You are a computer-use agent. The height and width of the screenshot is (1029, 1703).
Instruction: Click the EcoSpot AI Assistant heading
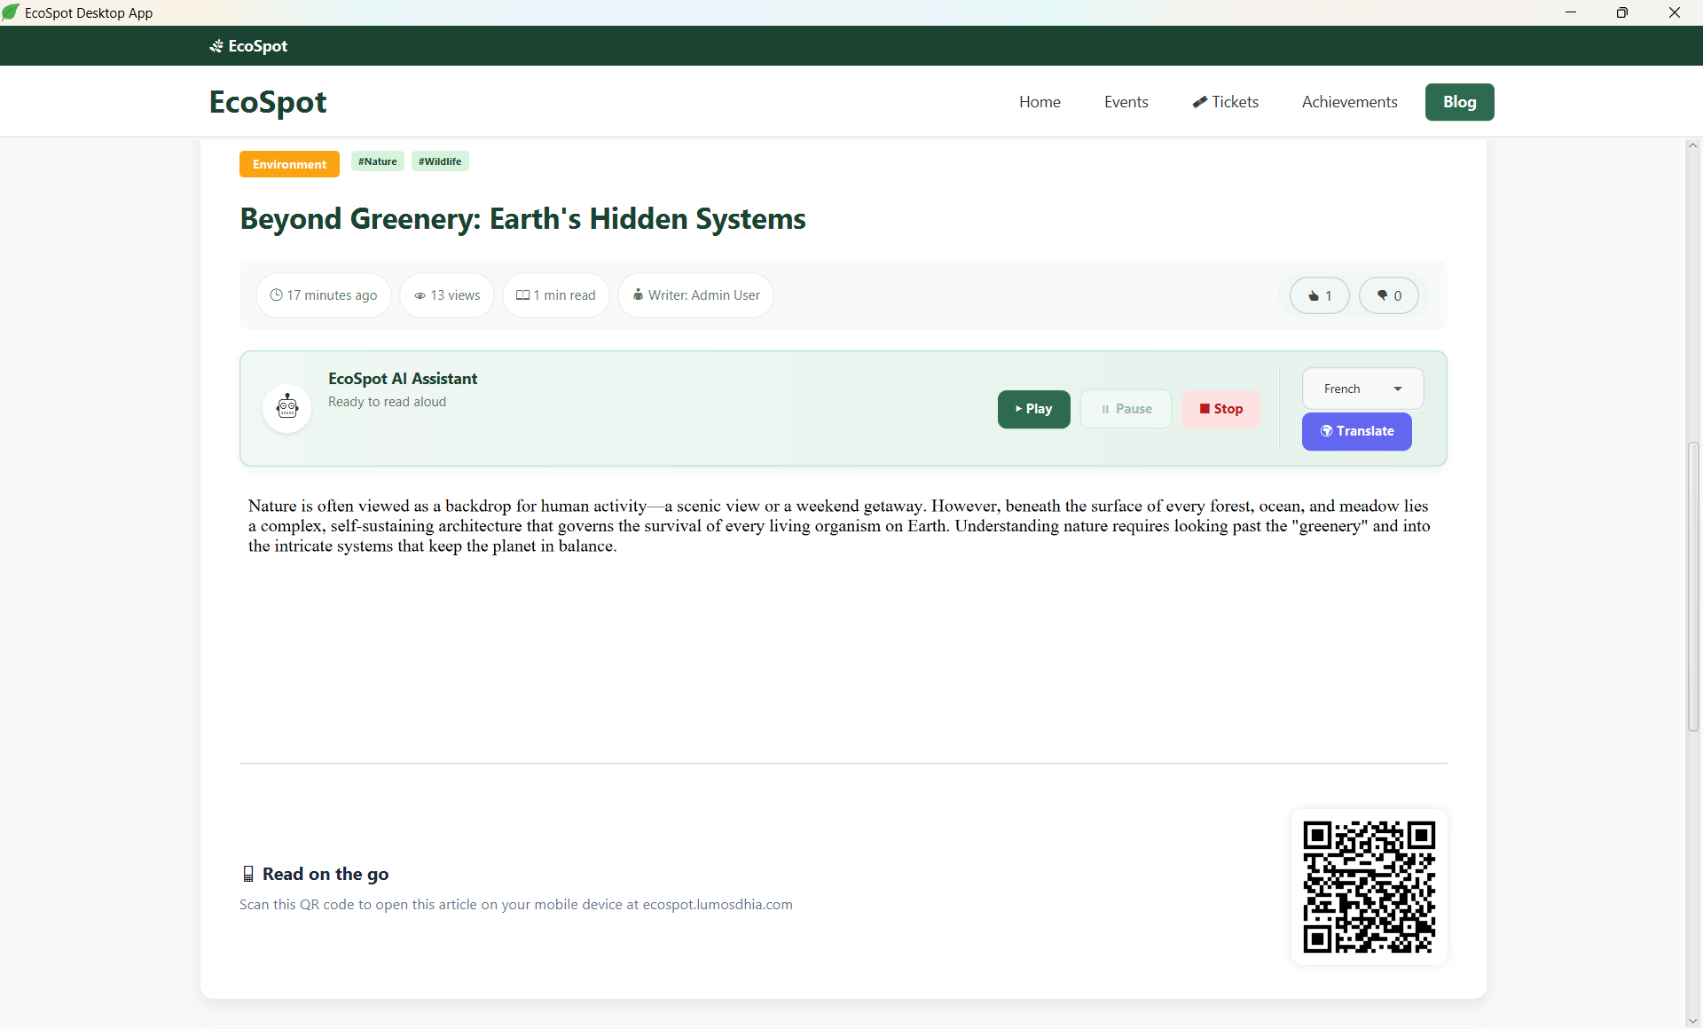point(403,379)
